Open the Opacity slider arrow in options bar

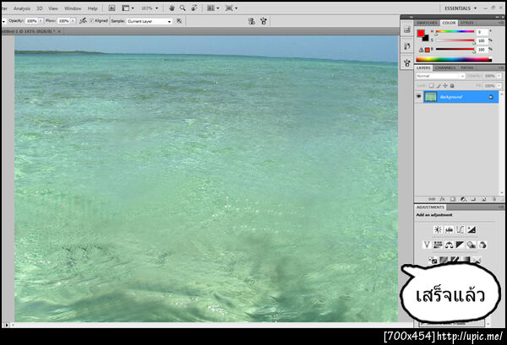pyautogui.click(x=41, y=21)
